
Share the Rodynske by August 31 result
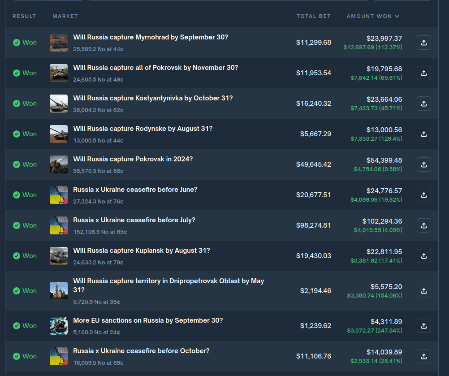pyautogui.click(x=424, y=134)
